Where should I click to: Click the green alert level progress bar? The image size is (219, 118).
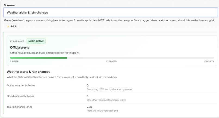point(112,58)
